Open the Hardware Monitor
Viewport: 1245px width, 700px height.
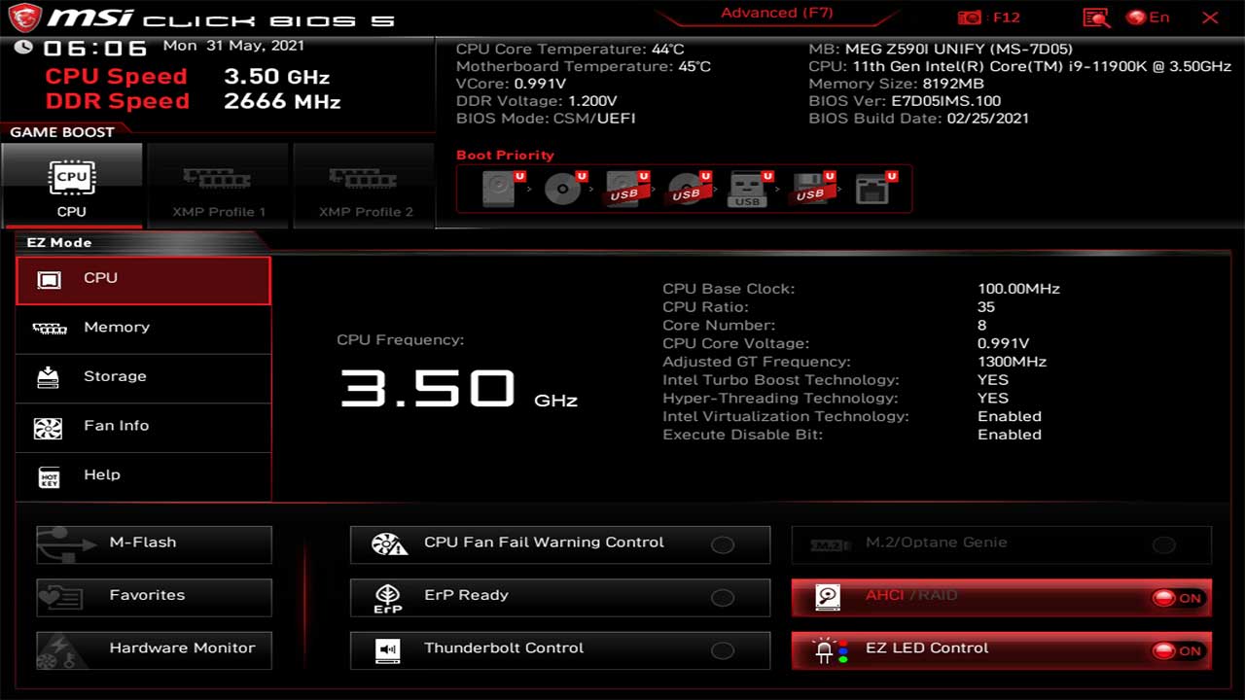point(154,649)
